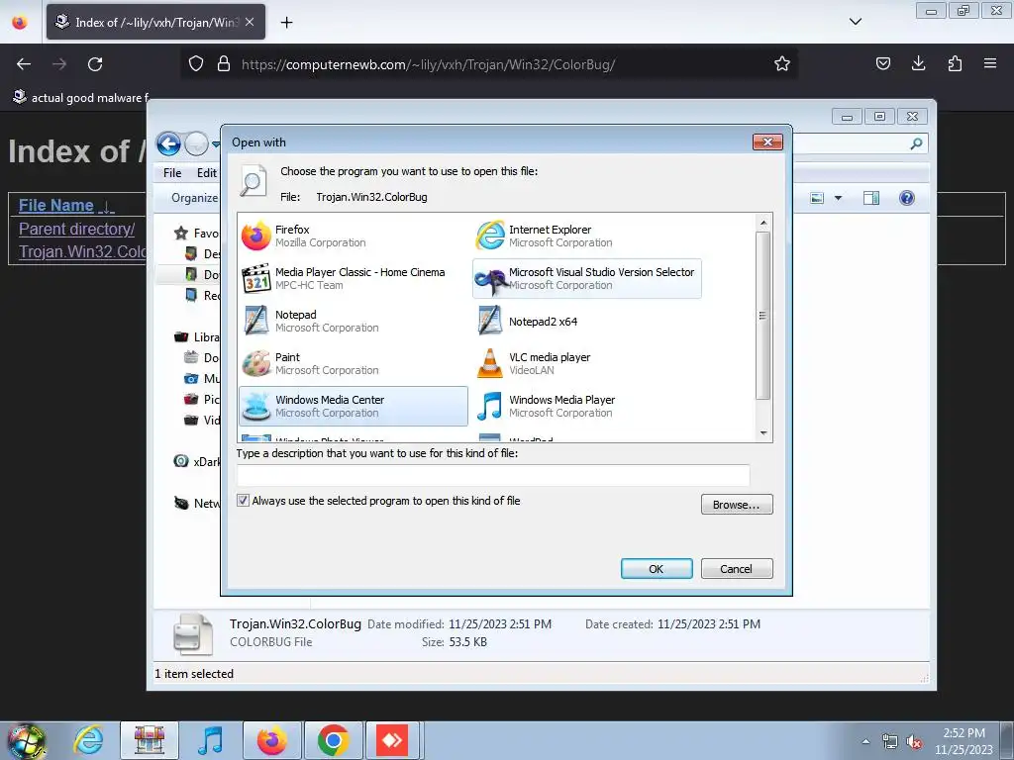Select Windows Media Player from the list
The image size is (1014, 760).
586,406
